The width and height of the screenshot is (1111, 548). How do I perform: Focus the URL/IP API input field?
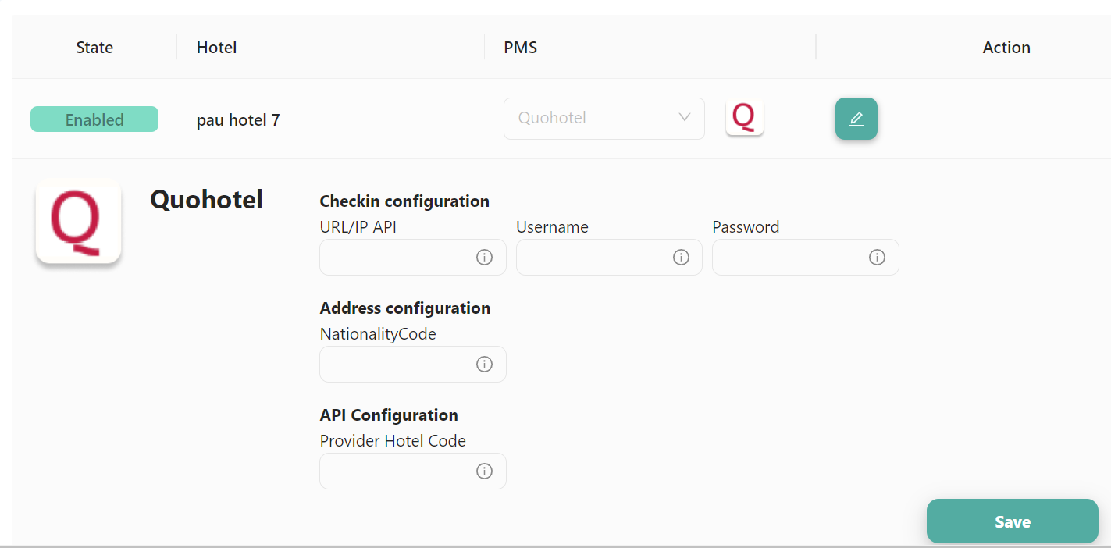[413, 258]
